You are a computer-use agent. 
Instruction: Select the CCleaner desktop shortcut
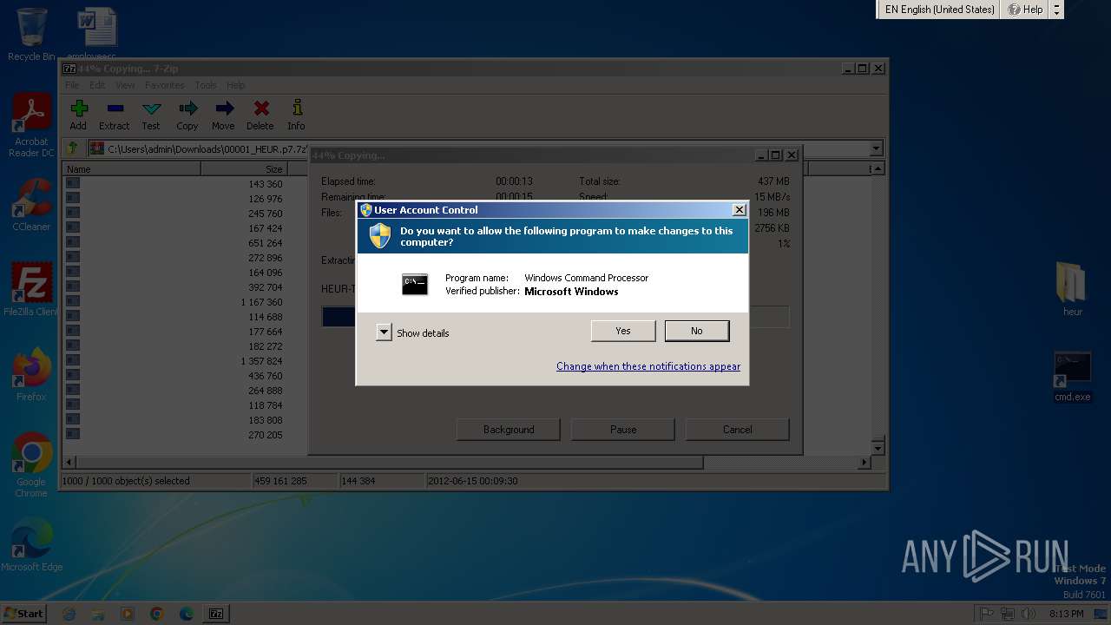31,205
